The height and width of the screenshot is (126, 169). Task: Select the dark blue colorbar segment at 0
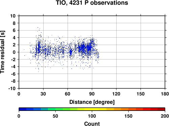click(x=23, y=109)
